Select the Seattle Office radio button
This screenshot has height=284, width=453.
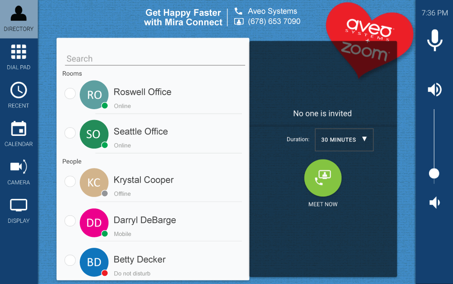click(x=70, y=133)
